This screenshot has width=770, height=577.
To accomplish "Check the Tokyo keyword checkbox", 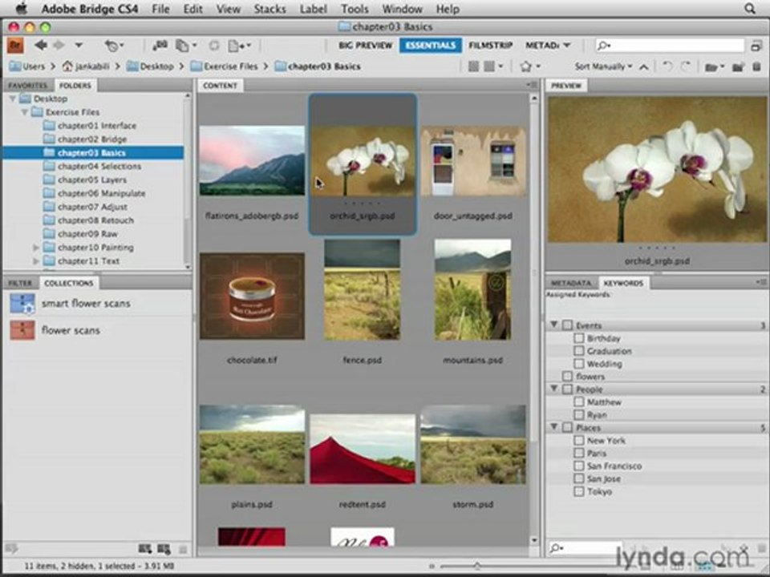I will [579, 491].
